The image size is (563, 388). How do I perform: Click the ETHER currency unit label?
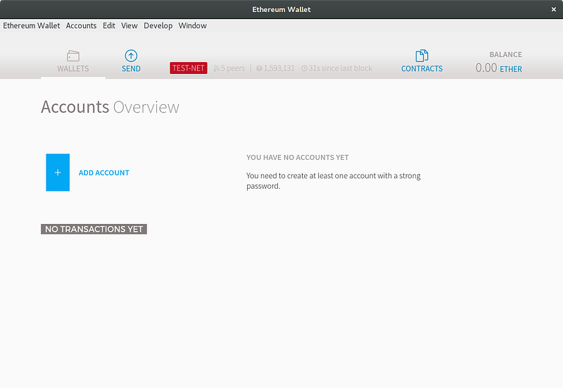511,69
